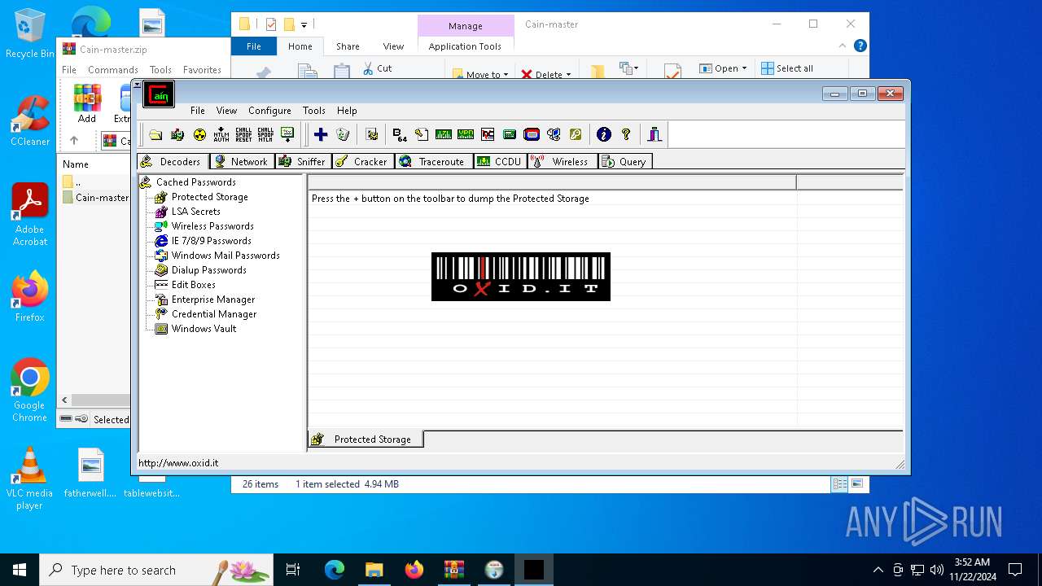
Task: Click the recycle bin Remove from list icon
Action: tap(343, 135)
